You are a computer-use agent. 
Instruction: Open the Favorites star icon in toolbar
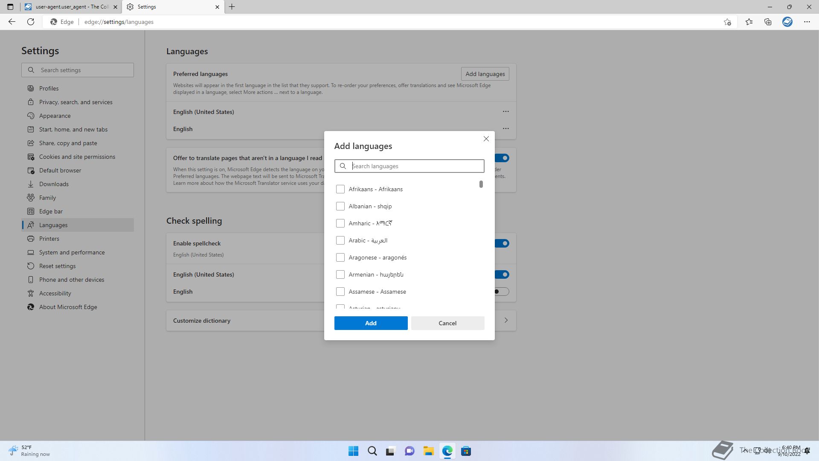(749, 22)
